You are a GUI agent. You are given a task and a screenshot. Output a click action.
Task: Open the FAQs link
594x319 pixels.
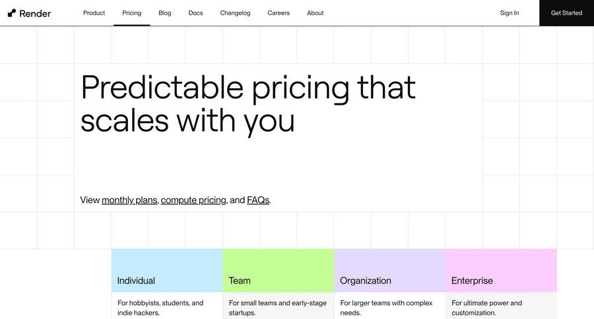click(258, 200)
